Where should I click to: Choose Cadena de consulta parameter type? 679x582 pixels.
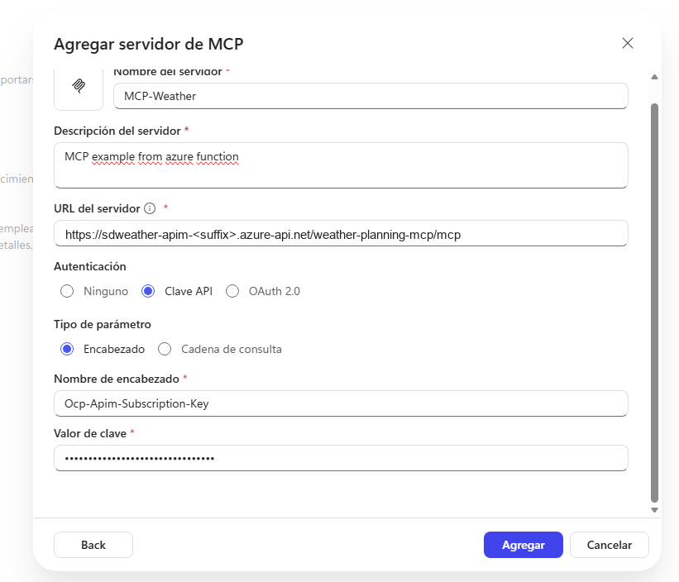pyautogui.click(x=165, y=349)
